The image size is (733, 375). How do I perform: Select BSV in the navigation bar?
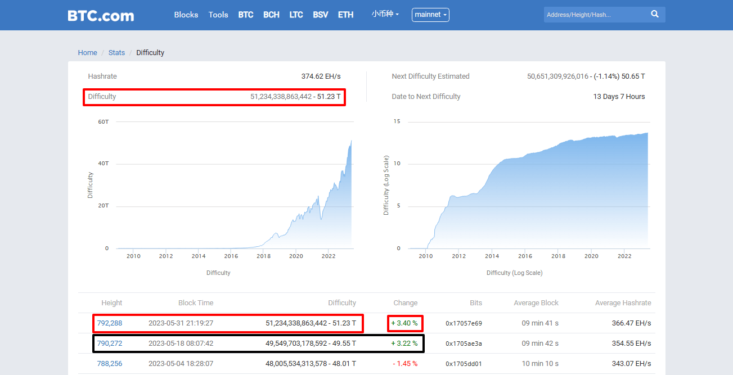[x=321, y=15]
